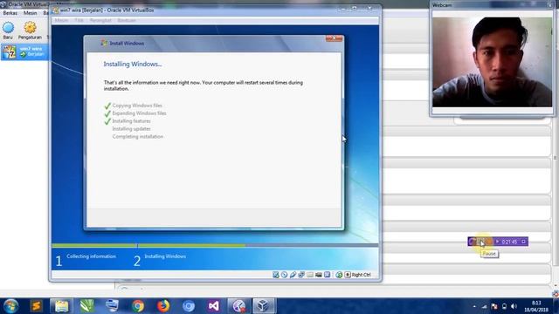The image size is (559, 314).
Task: Select the win7 wira virtual machine entry
Action: point(24,51)
